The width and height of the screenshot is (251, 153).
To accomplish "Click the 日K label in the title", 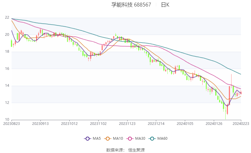I will (x=165, y=5).
